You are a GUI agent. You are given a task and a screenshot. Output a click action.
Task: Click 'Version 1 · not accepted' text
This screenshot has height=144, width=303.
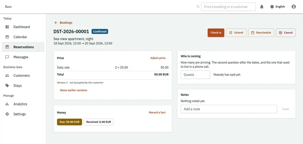coord(80,83)
